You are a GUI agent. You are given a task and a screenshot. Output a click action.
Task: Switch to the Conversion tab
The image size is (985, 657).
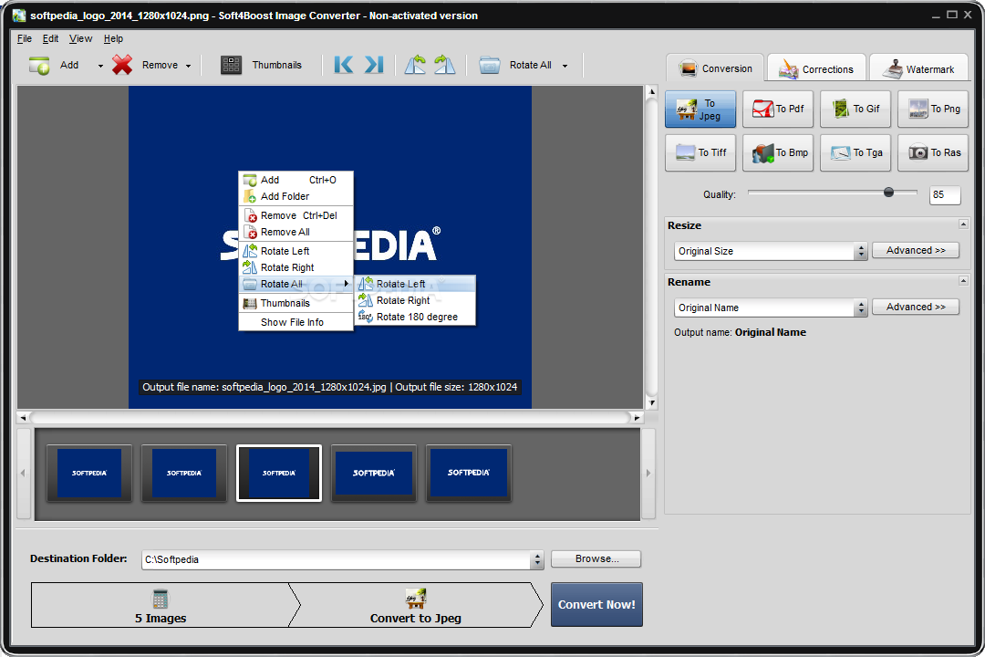click(716, 68)
